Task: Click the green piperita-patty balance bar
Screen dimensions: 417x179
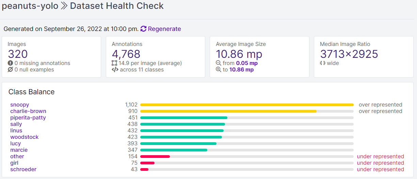Action: [x=184, y=118]
